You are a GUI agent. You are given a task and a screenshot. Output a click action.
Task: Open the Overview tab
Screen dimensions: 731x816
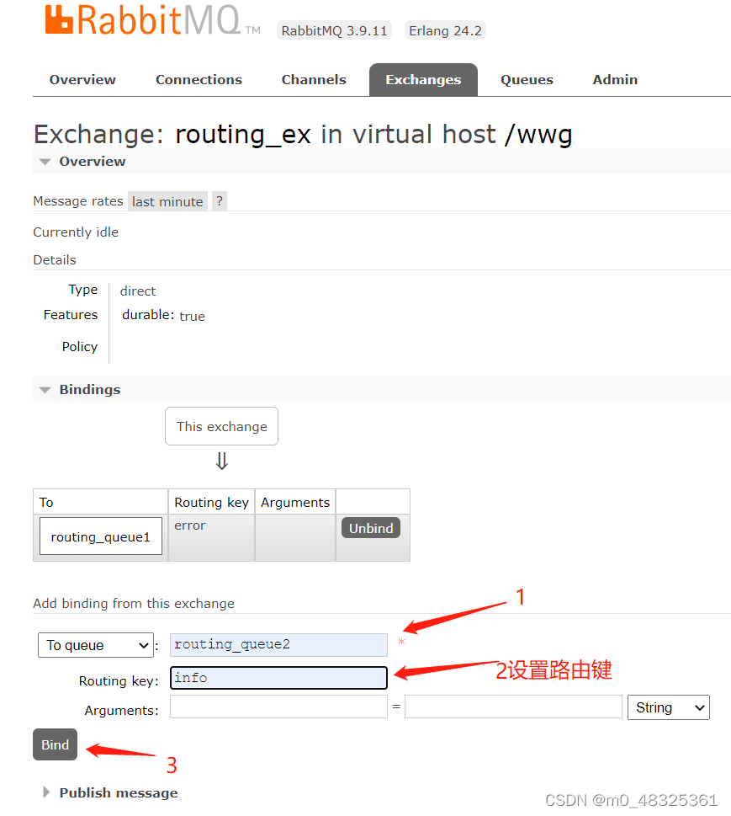pyautogui.click(x=82, y=80)
